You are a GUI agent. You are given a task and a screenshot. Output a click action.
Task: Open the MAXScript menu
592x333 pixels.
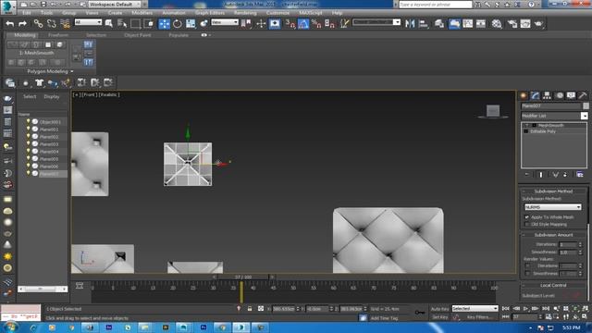point(311,12)
